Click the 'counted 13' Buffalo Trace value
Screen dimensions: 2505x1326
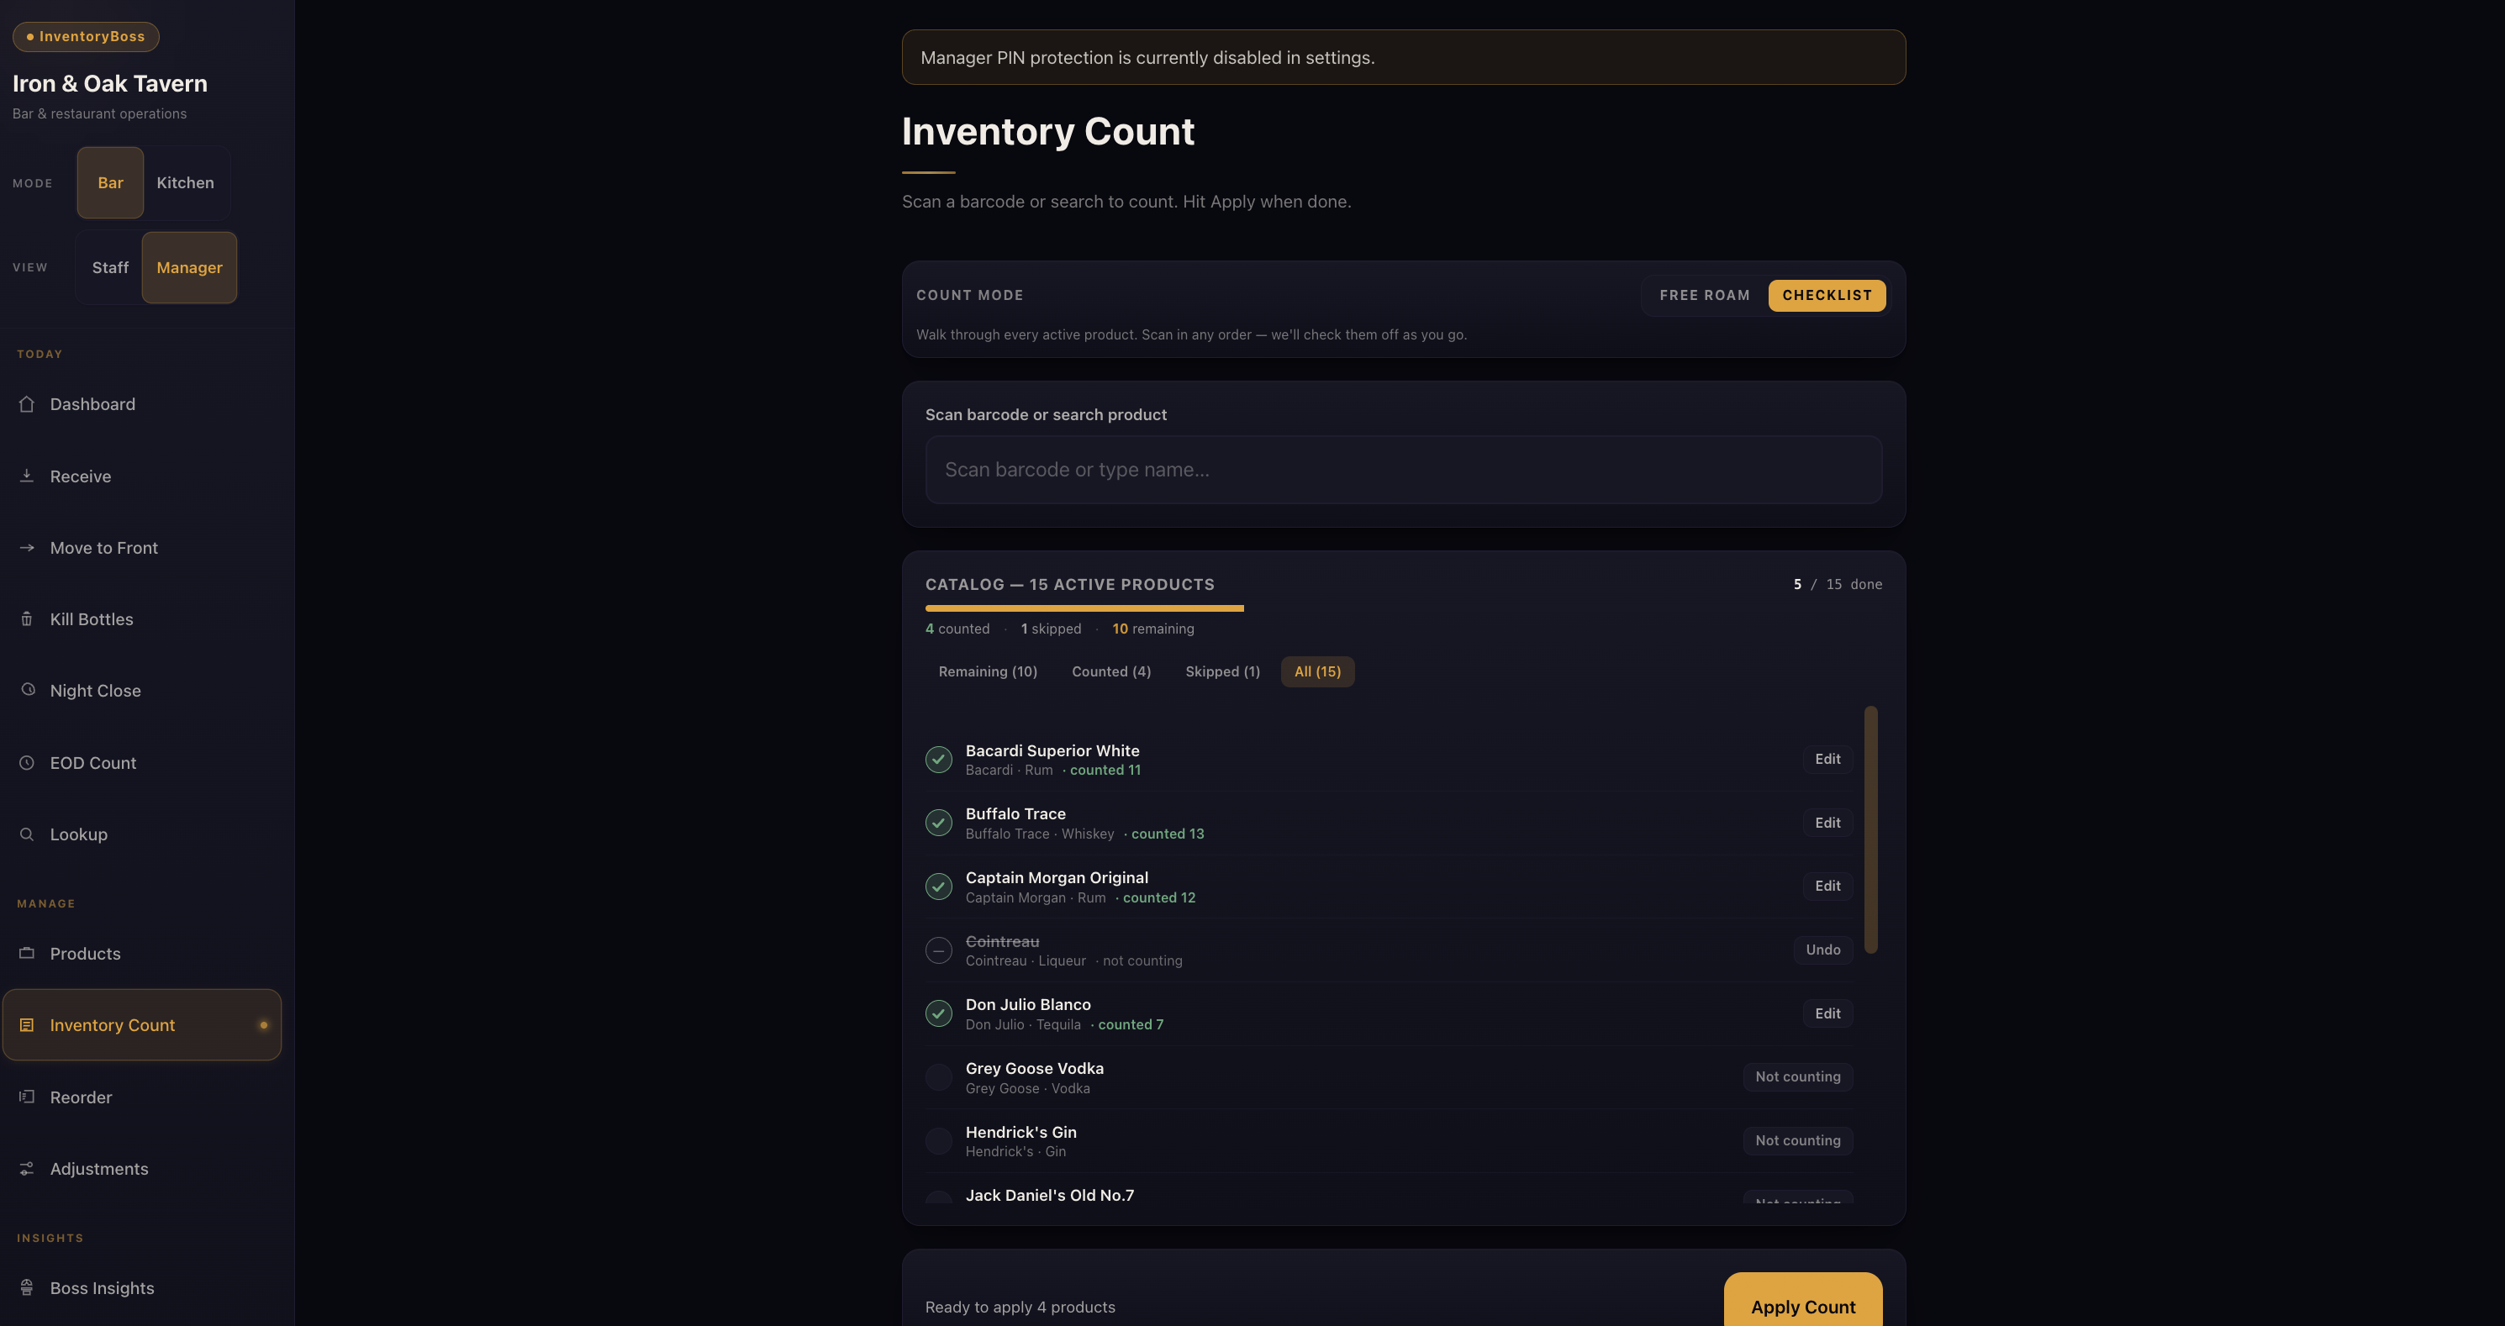[x=1167, y=834]
